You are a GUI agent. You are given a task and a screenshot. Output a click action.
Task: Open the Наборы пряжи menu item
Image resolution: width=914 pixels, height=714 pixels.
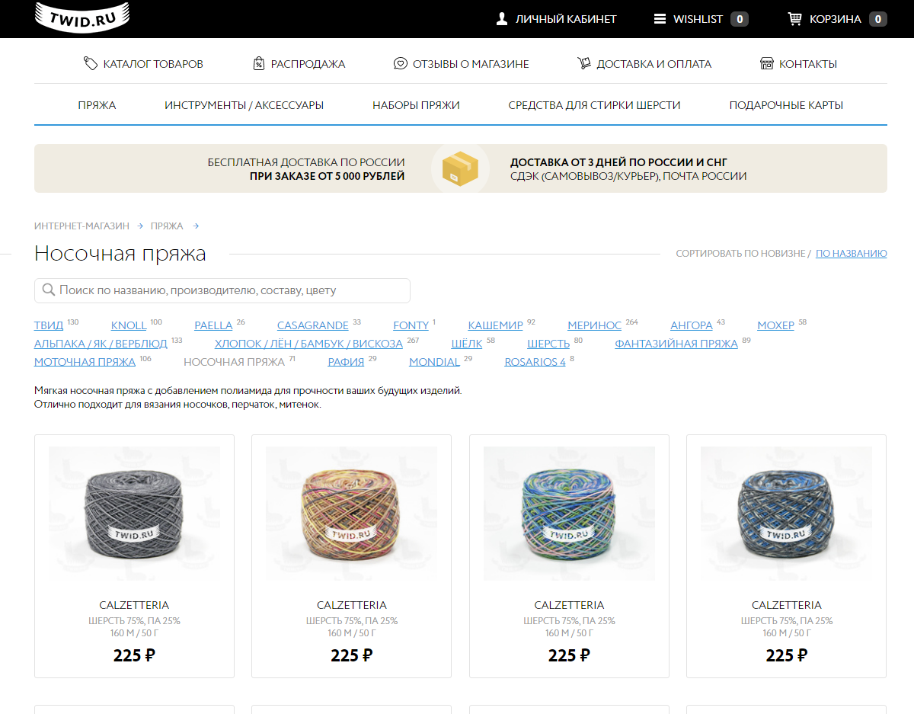click(x=416, y=105)
